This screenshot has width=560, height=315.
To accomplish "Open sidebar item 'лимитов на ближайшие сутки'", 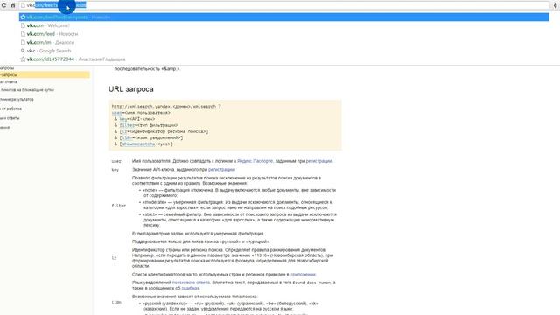I will [x=27, y=90].
